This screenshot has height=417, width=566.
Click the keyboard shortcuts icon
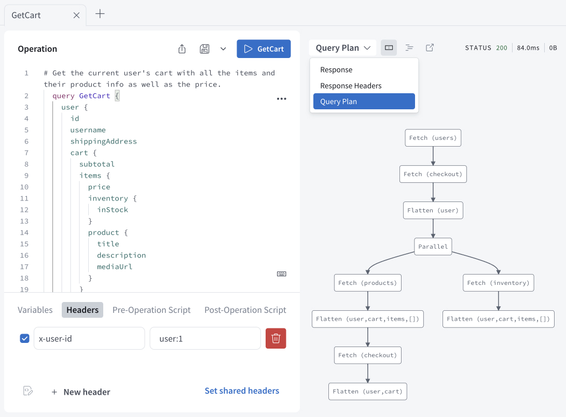[x=282, y=274]
